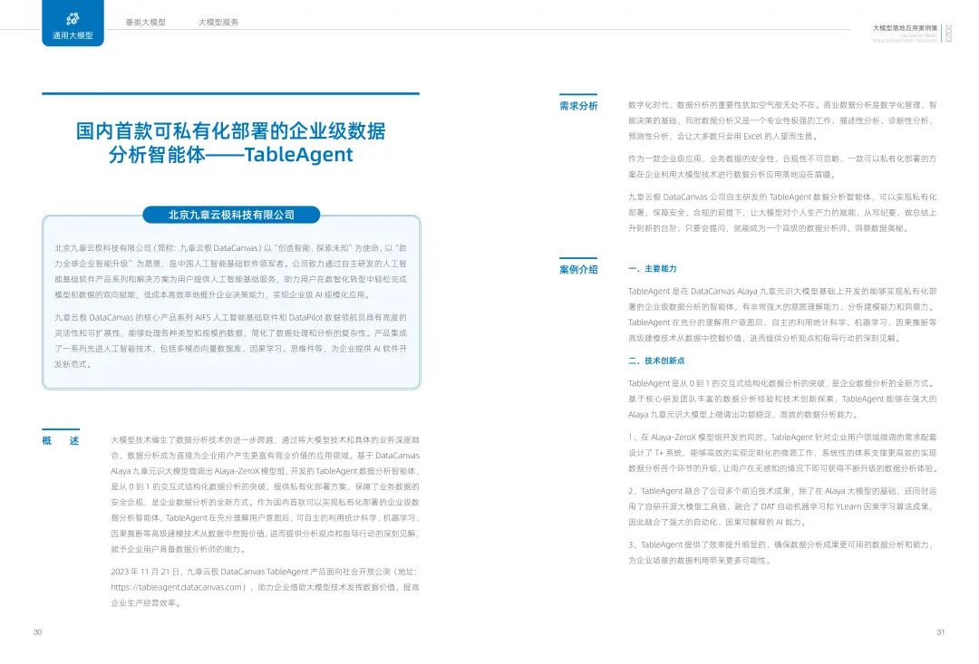Screen dimensions: 979x664
Task: Click the 概述 section label
Action: point(61,440)
